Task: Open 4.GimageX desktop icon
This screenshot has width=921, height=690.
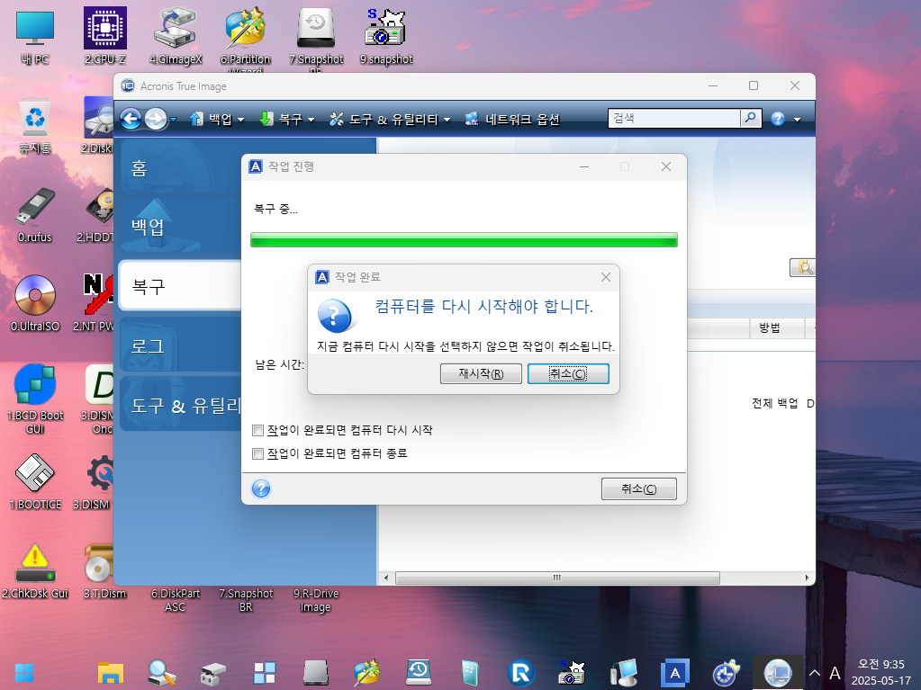Action: 175,36
